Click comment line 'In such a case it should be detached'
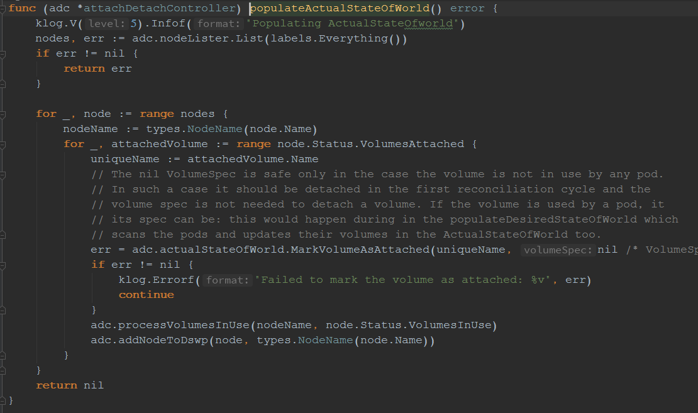 [x=371, y=190]
